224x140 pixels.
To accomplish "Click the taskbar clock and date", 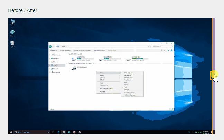I will coord(206,132).
